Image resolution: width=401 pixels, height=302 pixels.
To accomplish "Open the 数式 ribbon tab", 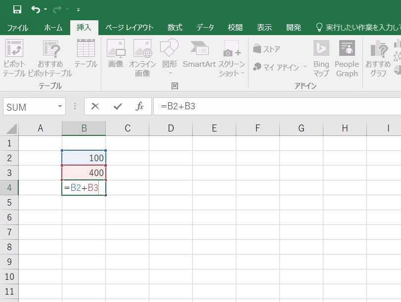I will tap(175, 27).
